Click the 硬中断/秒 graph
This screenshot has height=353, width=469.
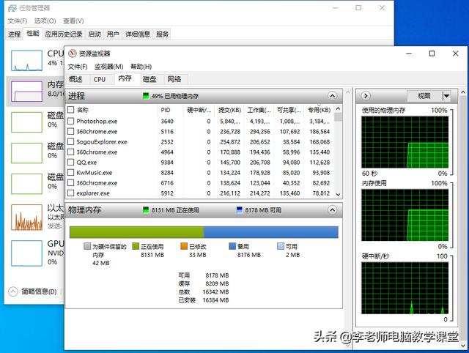pos(405,288)
